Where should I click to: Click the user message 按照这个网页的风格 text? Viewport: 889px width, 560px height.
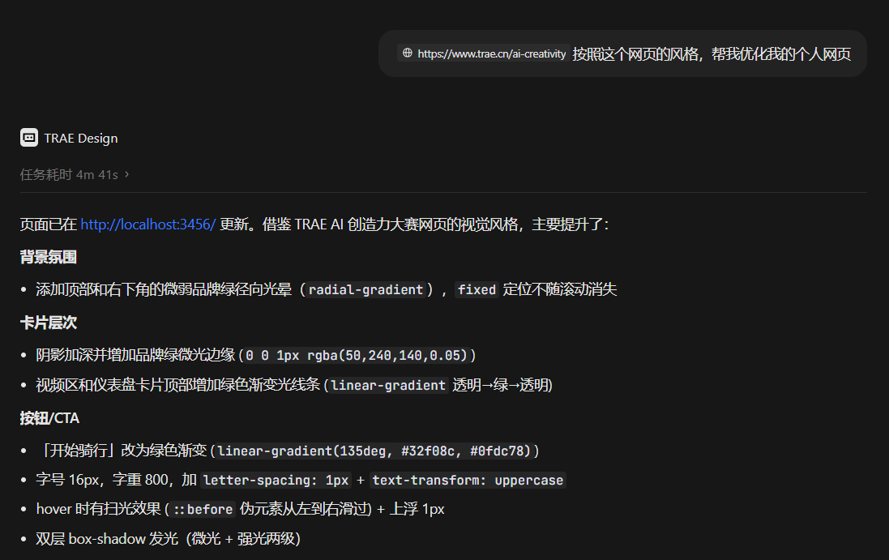pyautogui.click(x=712, y=53)
